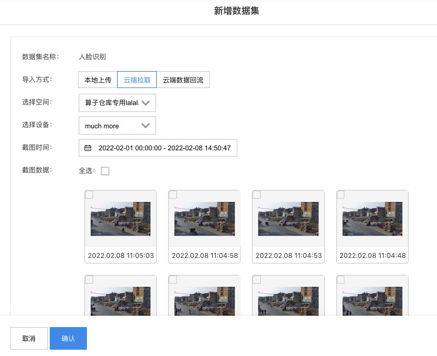The height and width of the screenshot is (356, 437).
Task: Click the 截图数据 label
Action: point(37,170)
